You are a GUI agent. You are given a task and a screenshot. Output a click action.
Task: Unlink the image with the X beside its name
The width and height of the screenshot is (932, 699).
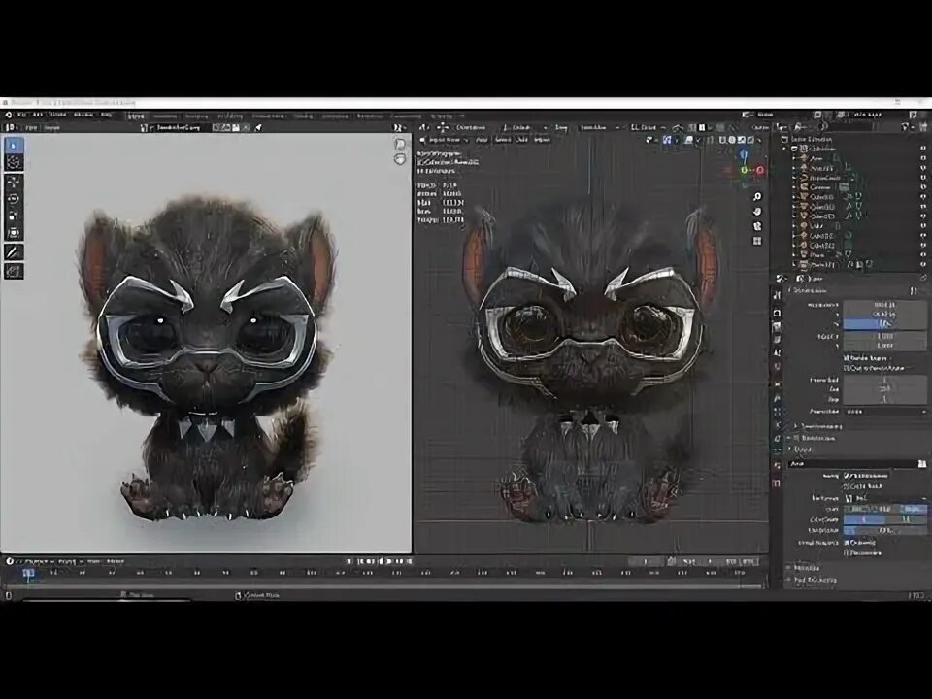pos(246,128)
